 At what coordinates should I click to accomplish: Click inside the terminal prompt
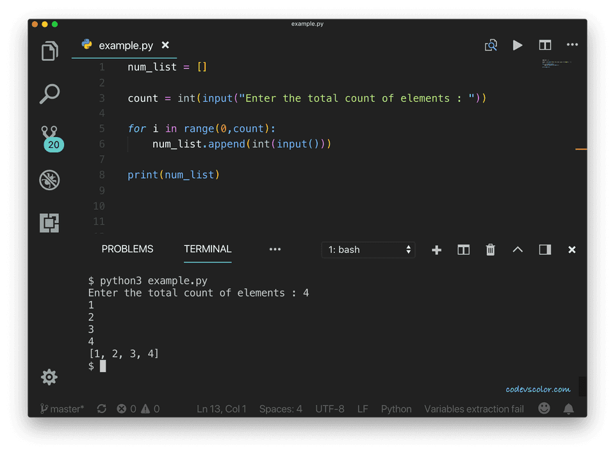tap(104, 366)
